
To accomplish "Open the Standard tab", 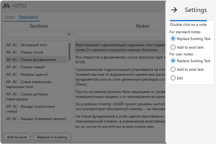I will 28,17.
